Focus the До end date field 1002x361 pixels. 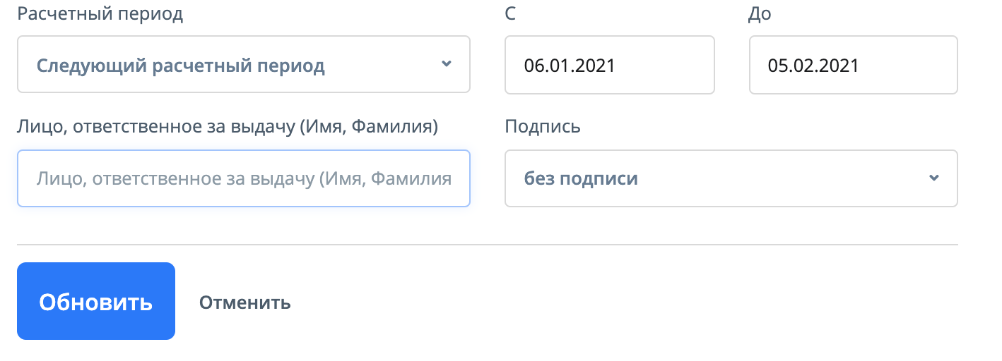click(853, 65)
